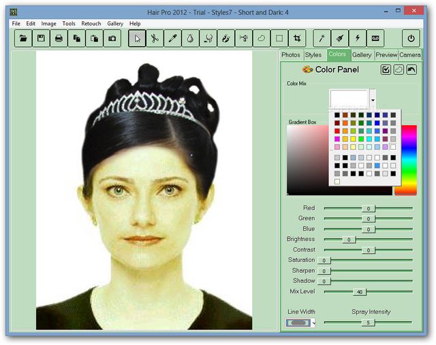Switch to the Preview tab
The width and height of the screenshot is (436, 345).
[x=386, y=55]
